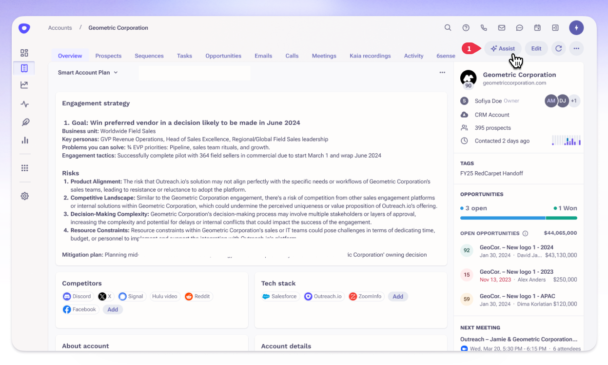Click the phone dialer icon in header
Screen dimensions: 608x365
point(484,28)
